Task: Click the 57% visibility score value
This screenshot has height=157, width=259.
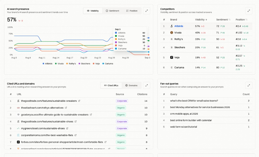Action: [x=12, y=20]
